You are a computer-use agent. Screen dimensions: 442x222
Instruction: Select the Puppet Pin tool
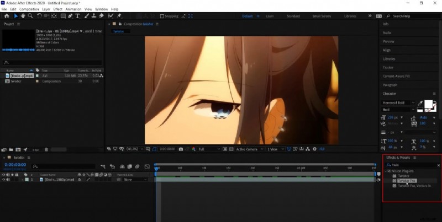(119, 16)
